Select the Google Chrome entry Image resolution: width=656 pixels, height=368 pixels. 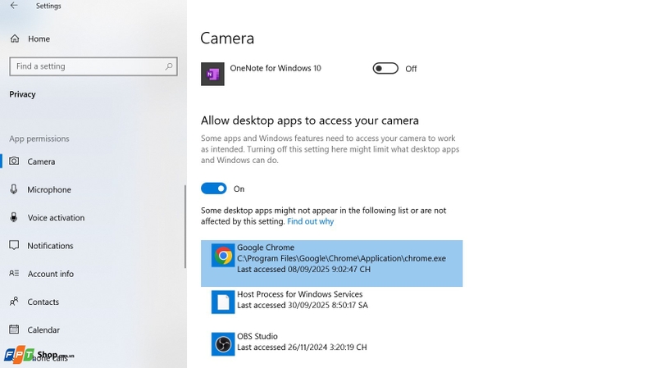pyautogui.click(x=332, y=263)
